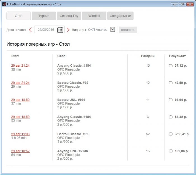Click the Стол column header
Screen dimensions: 196x175
pos(61,56)
